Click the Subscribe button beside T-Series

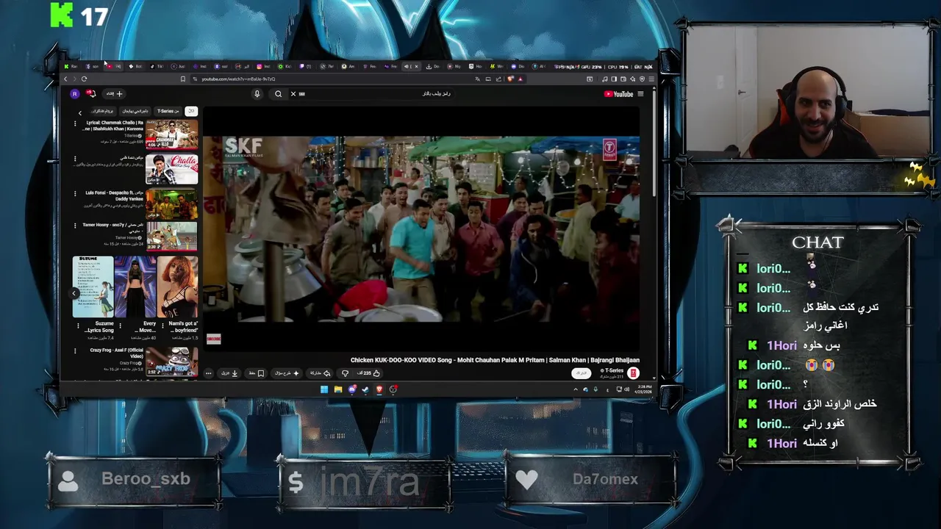[582, 373]
